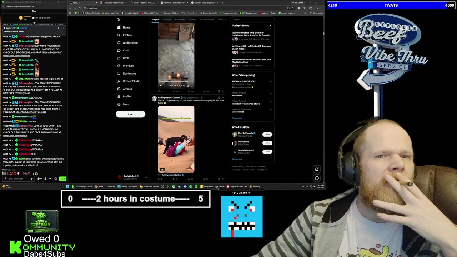Open the fire video's settings gear
The height and width of the screenshot is (257, 457).
coord(184,86)
